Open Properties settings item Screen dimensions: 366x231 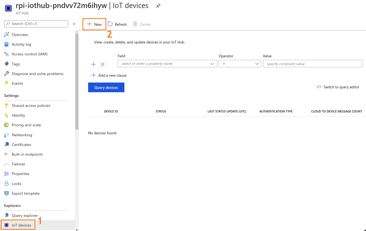click(x=21, y=174)
